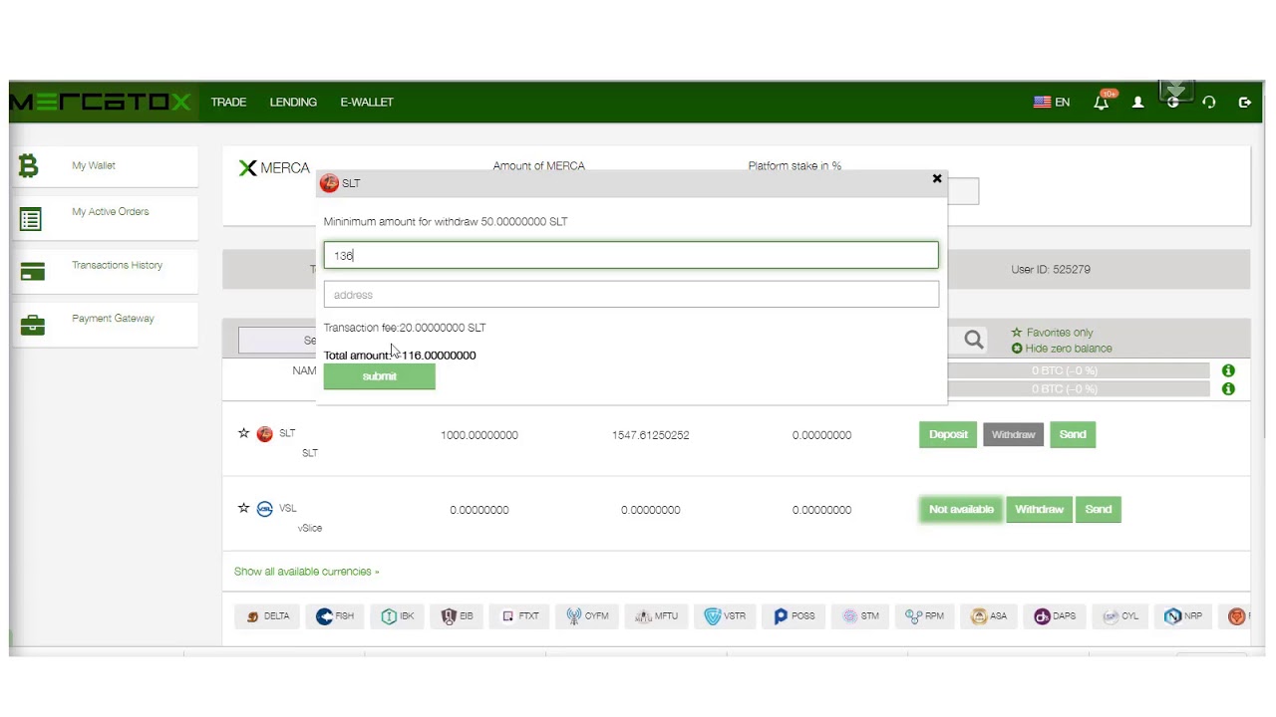Click Not available for VSL
Screen dimensions: 1276x717
pos(961,509)
